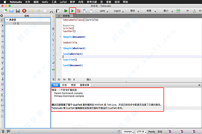The height and width of the screenshot is (134, 202).
Task: Open the 文件 menu
Action: click(x=28, y=2)
